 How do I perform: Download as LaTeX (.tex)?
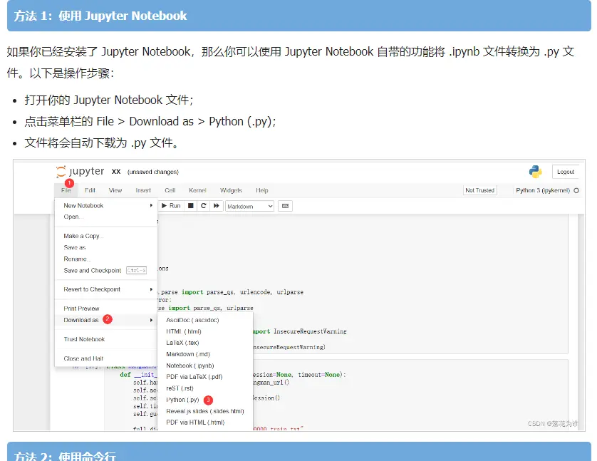click(205, 343)
